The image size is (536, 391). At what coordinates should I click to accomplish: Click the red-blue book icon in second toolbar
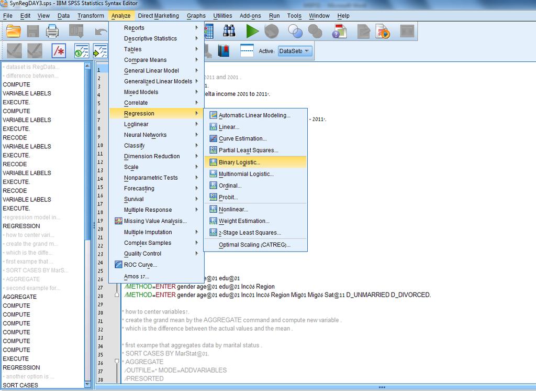[x=224, y=51]
